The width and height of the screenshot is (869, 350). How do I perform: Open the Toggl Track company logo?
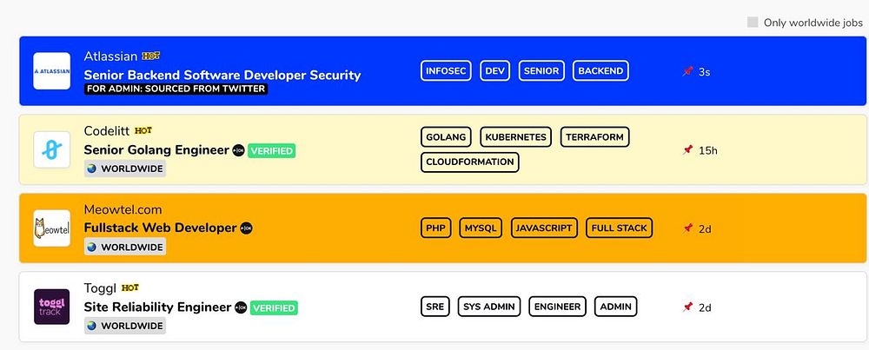click(51, 307)
